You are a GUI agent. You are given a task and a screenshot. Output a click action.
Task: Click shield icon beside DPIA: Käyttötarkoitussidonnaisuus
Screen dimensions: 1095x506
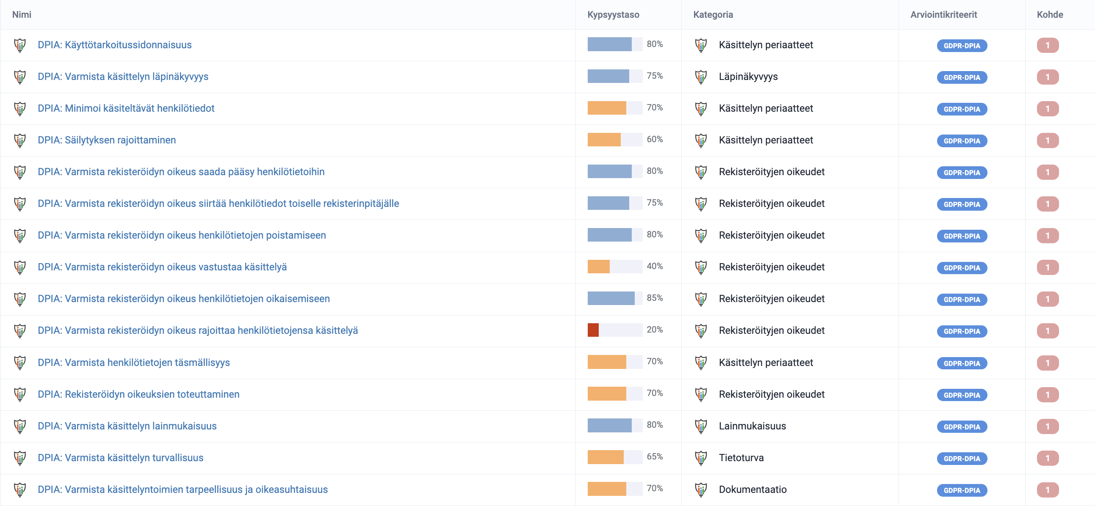click(x=20, y=45)
